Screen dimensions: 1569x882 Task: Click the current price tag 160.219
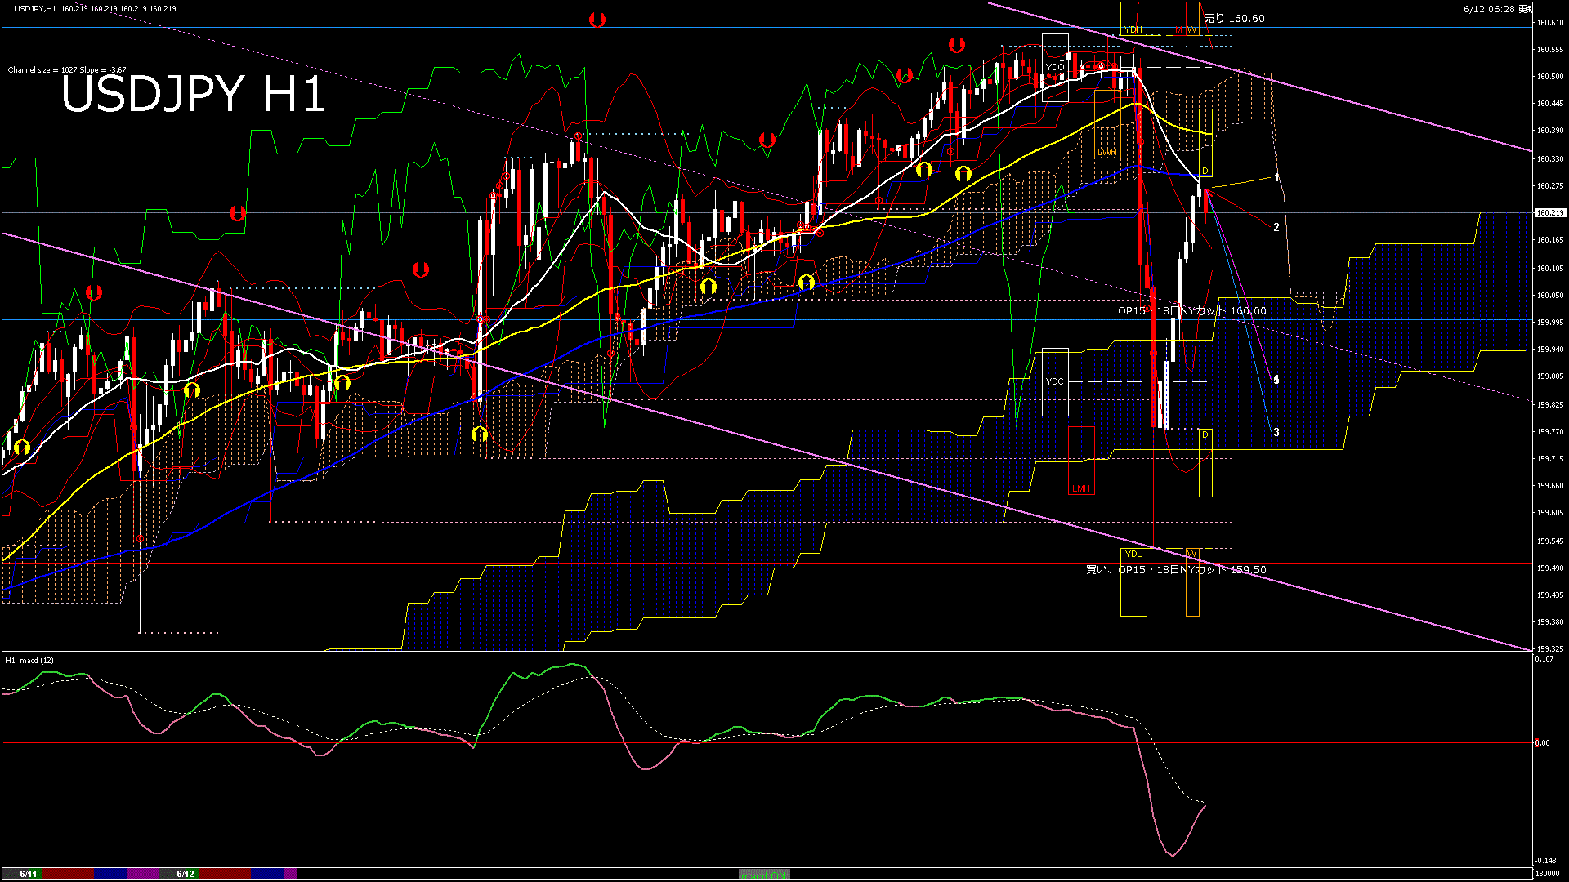pos(1550,213)
